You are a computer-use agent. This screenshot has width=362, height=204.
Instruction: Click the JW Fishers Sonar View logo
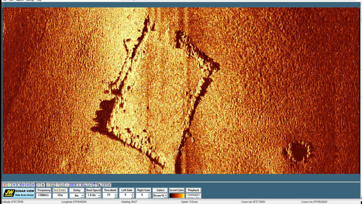click(19, 193)
